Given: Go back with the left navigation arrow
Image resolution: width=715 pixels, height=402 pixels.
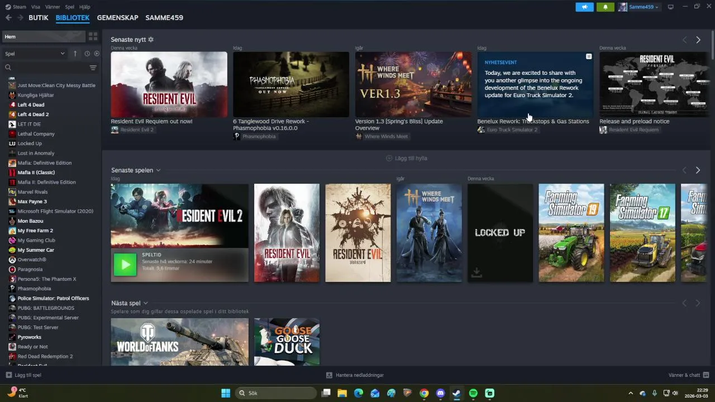Looking at the screenshot, I should point(8,18).
